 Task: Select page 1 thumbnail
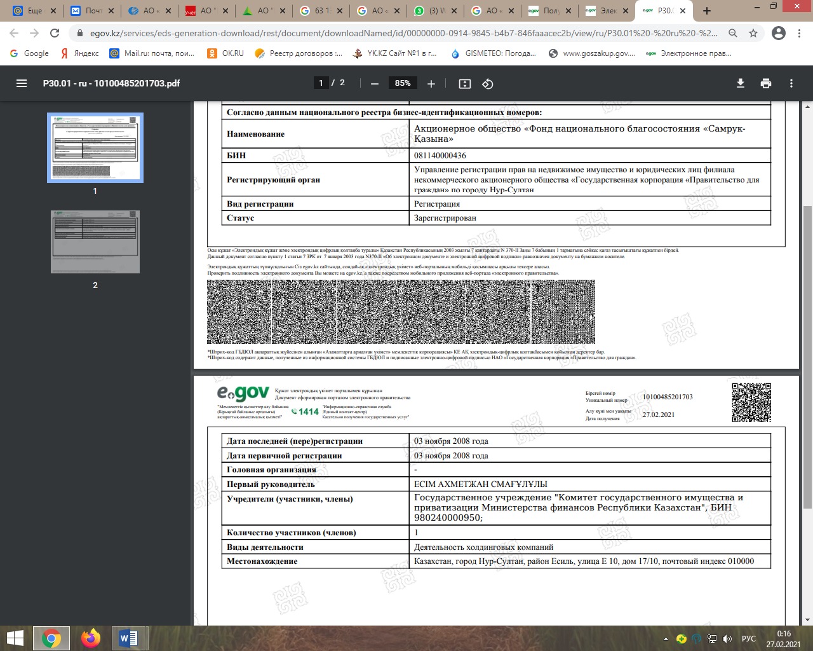point(95,147)
